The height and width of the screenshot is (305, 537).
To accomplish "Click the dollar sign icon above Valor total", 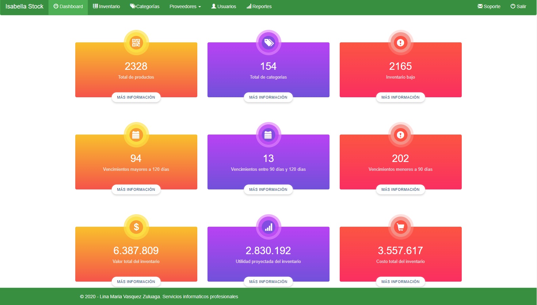I will click(136, 227).
